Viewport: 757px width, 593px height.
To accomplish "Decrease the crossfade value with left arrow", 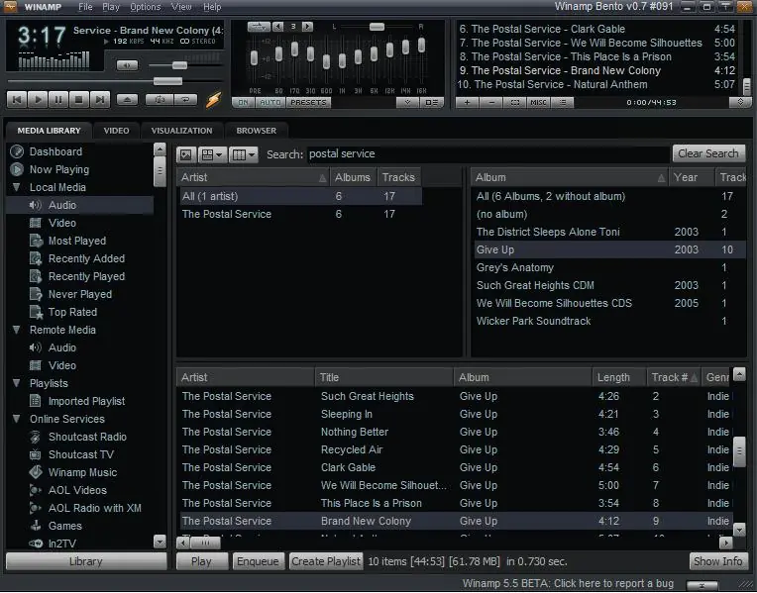I will 277,27.
